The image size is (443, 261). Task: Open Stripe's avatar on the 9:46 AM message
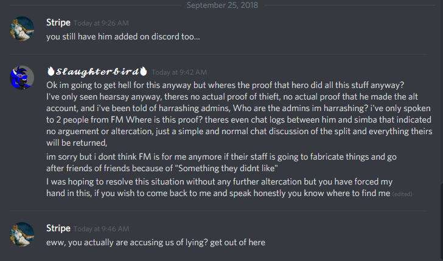22,234
